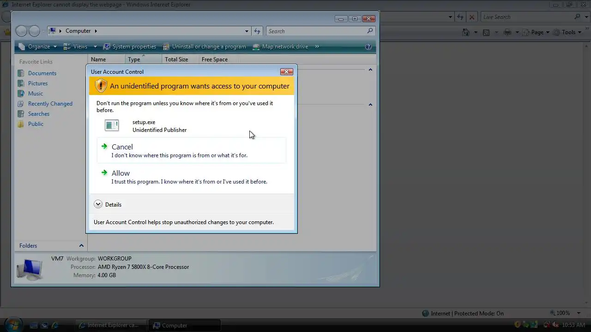Click the Public folder icon in sidebar
Screen dimensions: 591x332
click(x=21, y=124)
